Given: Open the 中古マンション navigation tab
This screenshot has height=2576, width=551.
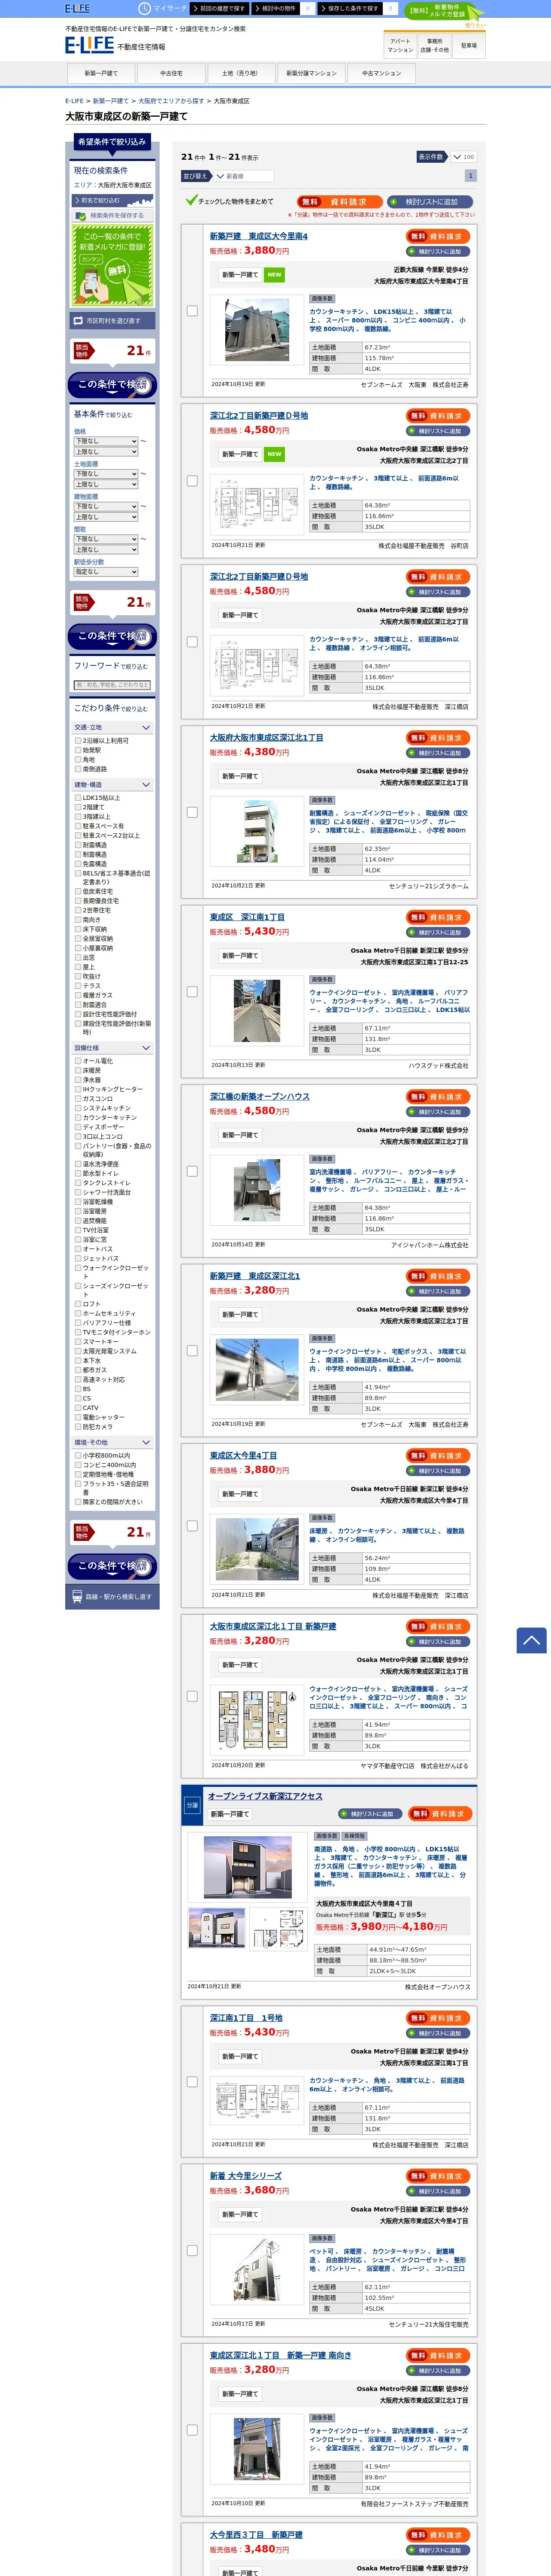Looking at the screenshot, I should pyautogui.click(x=381, y=73).
